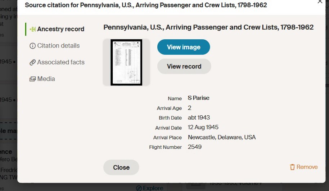
Task: Go to the Associated facts tab
Action: [x=60, y=62]
